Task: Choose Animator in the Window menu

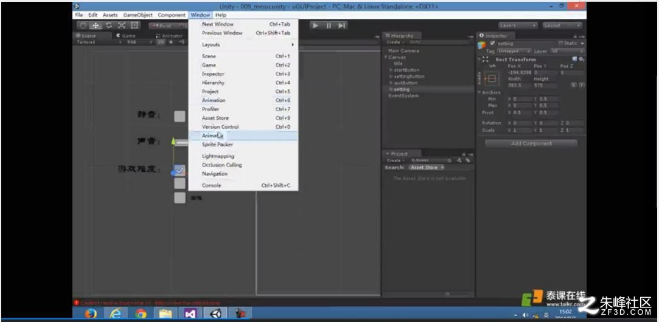Action: [243, 135]
